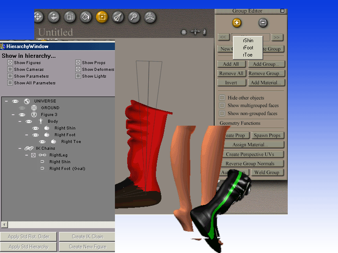Collapse the IK Chains branch
Screen dimensions: 338x253
click(x=20, y=148)
